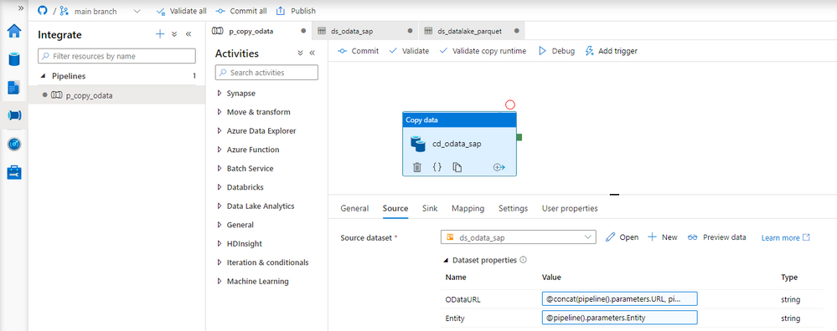Image resolution: width=837 pixels, height=331 pixels.
Task: Add output connection arrow on activity
Action: [x=499, y=167]
